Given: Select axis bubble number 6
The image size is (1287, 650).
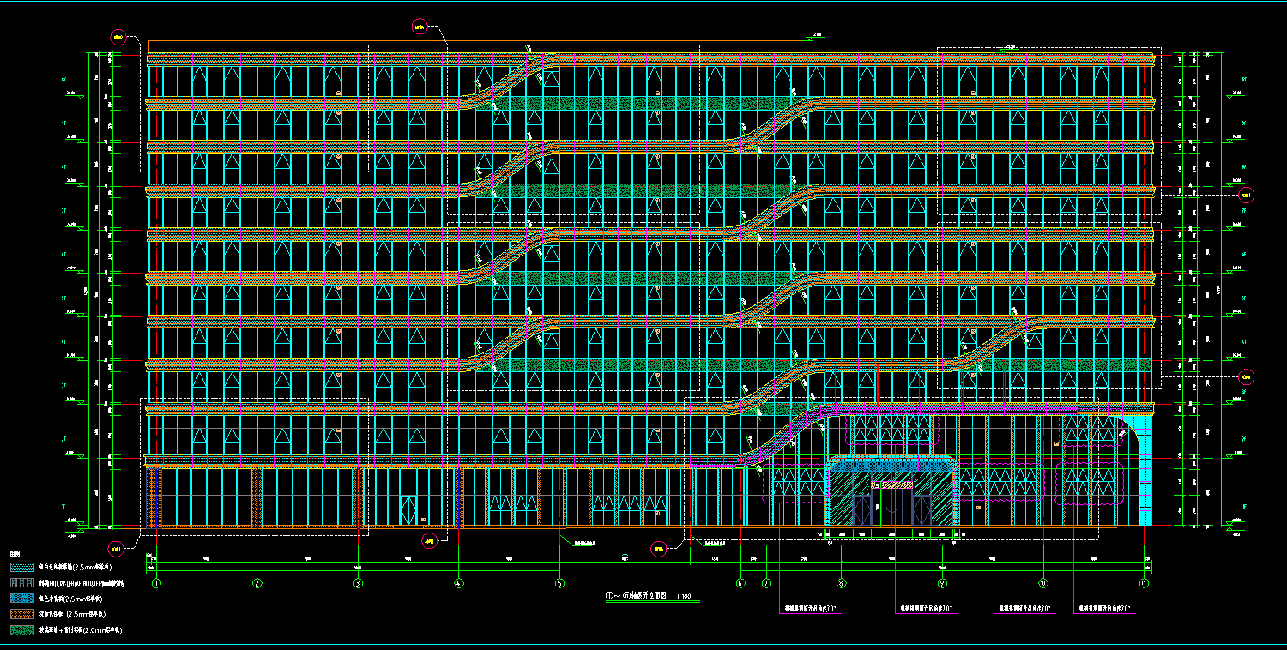Looking at the screenshot, I should coord(740,583).
